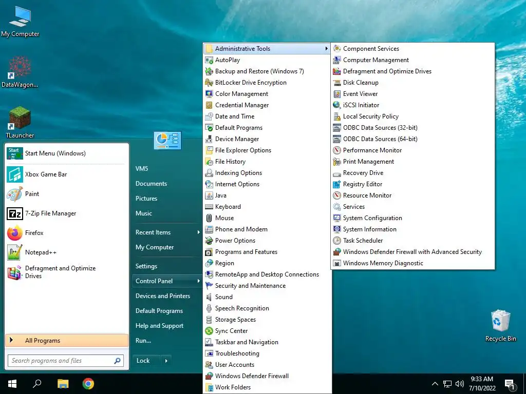Open the Disk Cleanup icon
526x394 pixels.
(337, 83)
